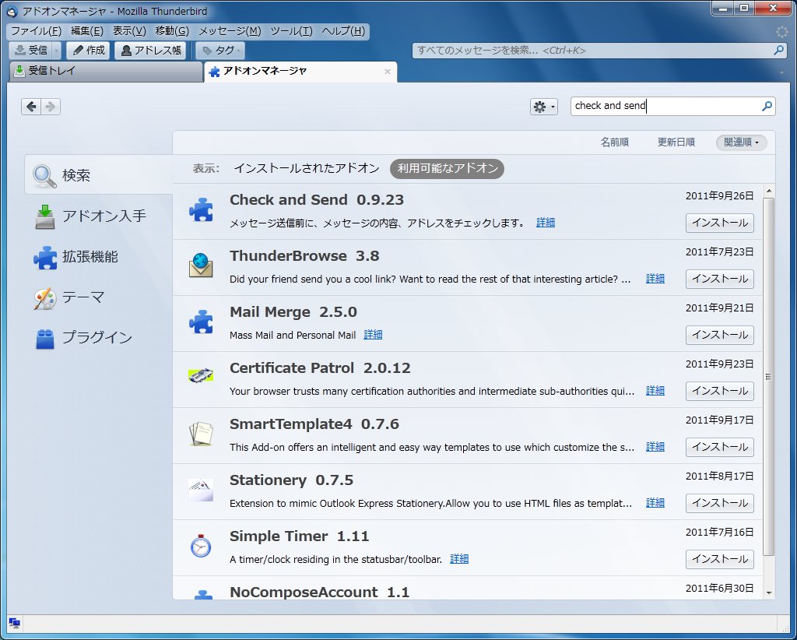
Task: Sort results by 名前順
Action: click(615, 142)
